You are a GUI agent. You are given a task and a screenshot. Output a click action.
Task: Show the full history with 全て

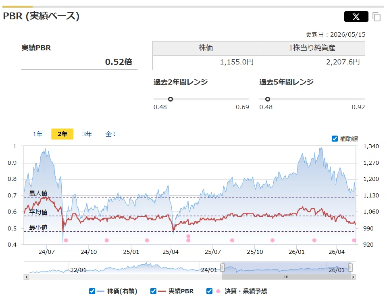[111, 134]
